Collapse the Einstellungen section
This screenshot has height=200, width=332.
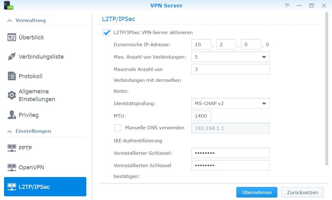[9, 131]
